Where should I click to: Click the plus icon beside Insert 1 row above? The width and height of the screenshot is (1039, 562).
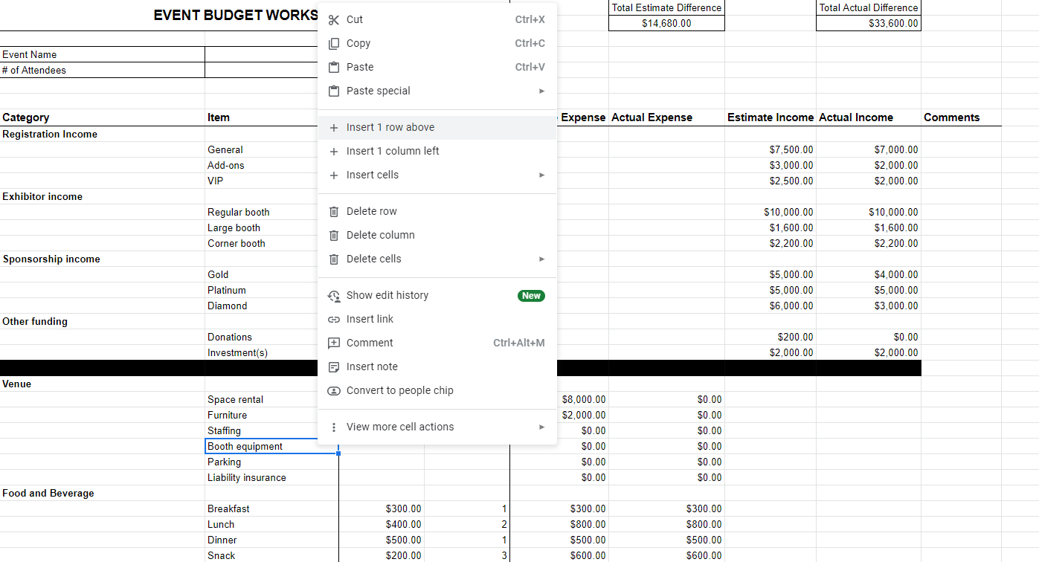point(334,127)
